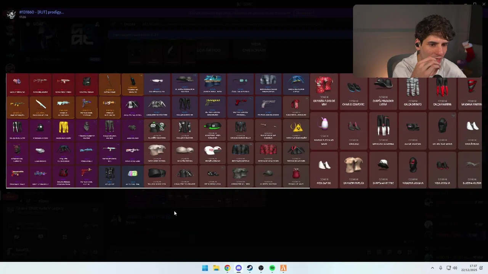Image resolution: width=488 pixels, height=274 pixels.
Task: Open the clock showing 17:37
Action: [469, 268]
